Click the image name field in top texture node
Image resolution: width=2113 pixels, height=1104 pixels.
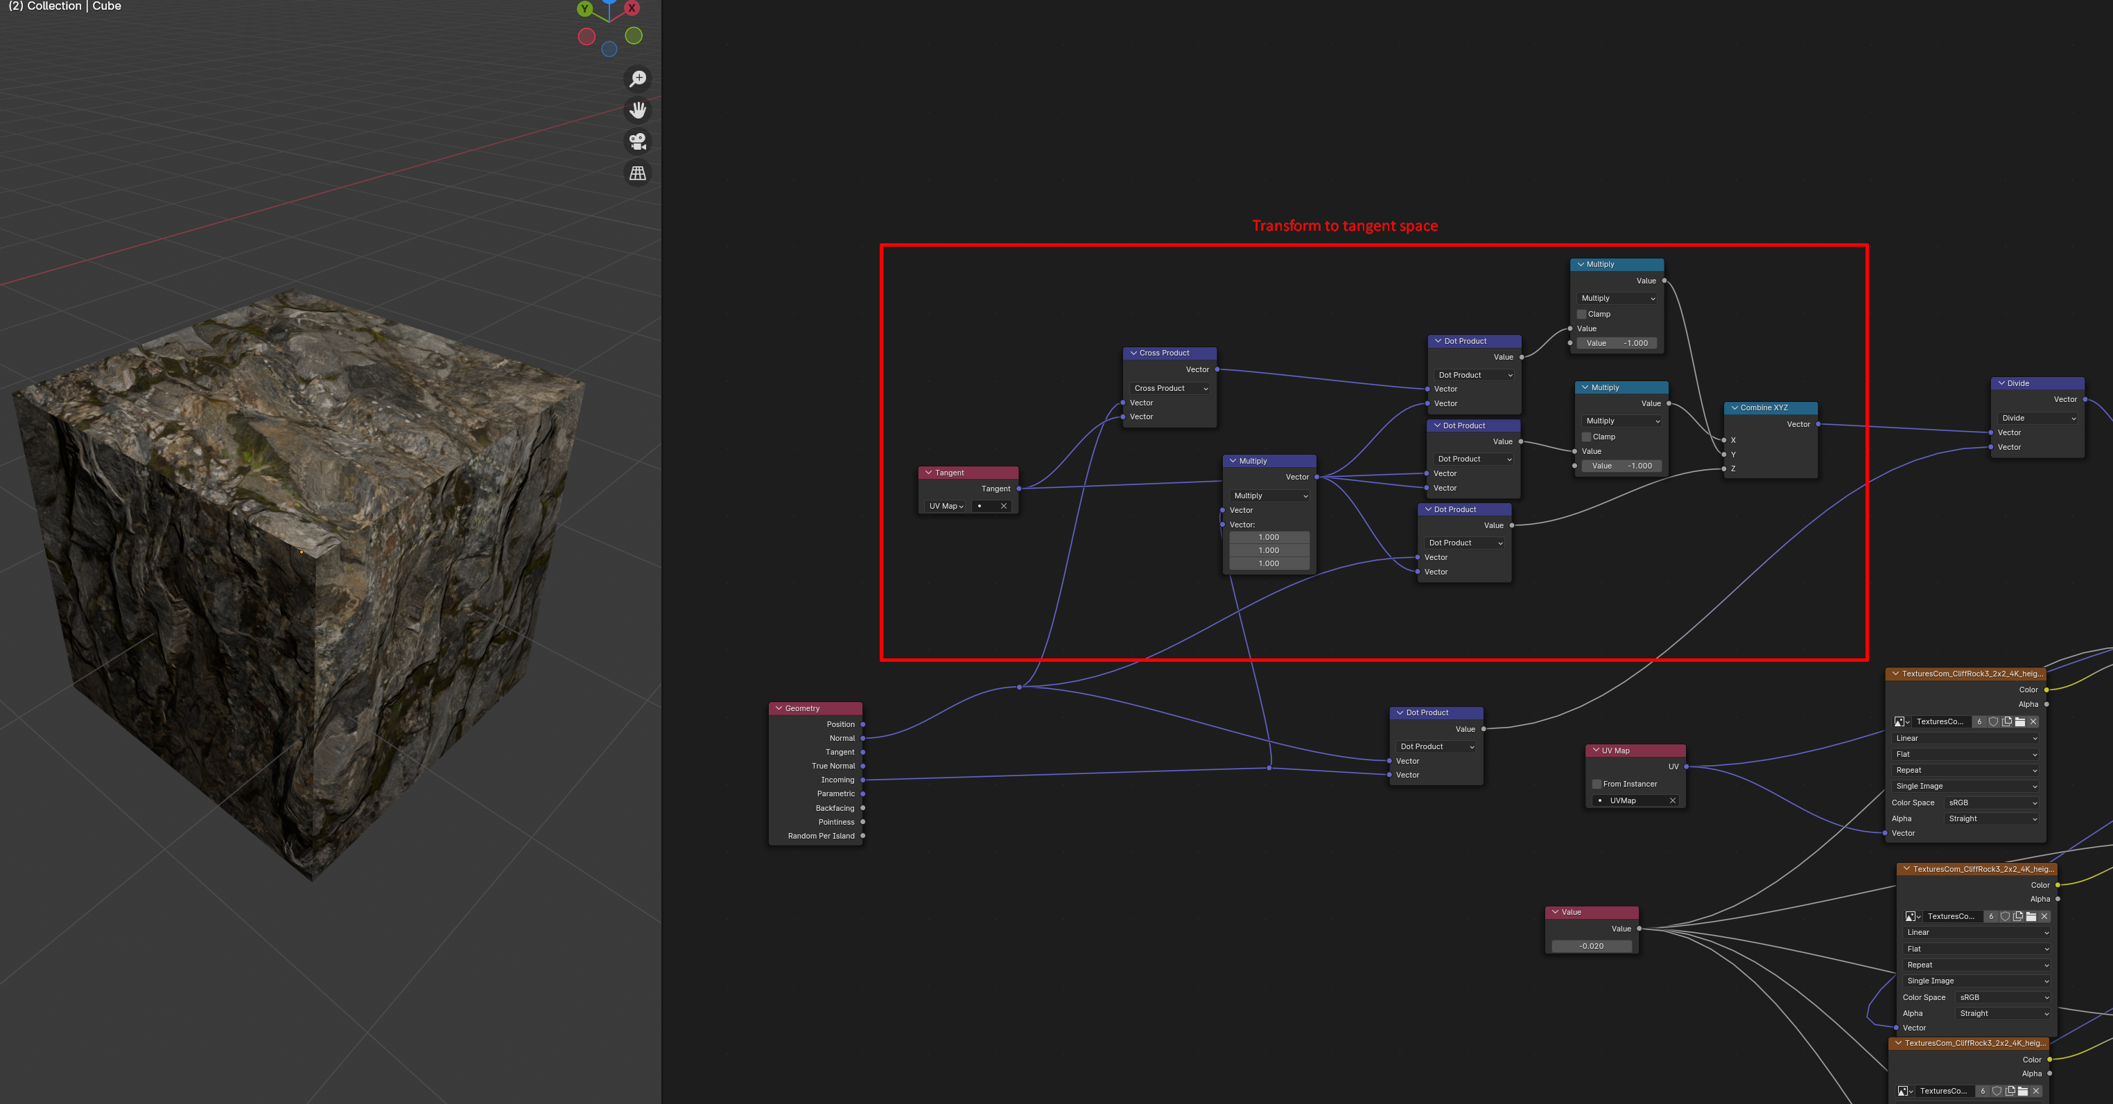coord(1942,721)
